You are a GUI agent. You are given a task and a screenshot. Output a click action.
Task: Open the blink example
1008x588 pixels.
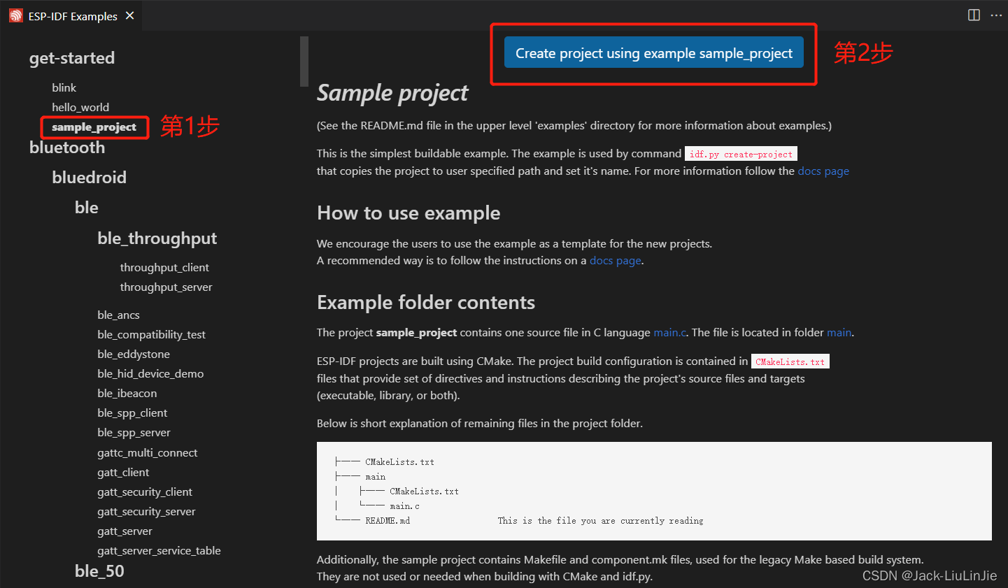(64, 87)
